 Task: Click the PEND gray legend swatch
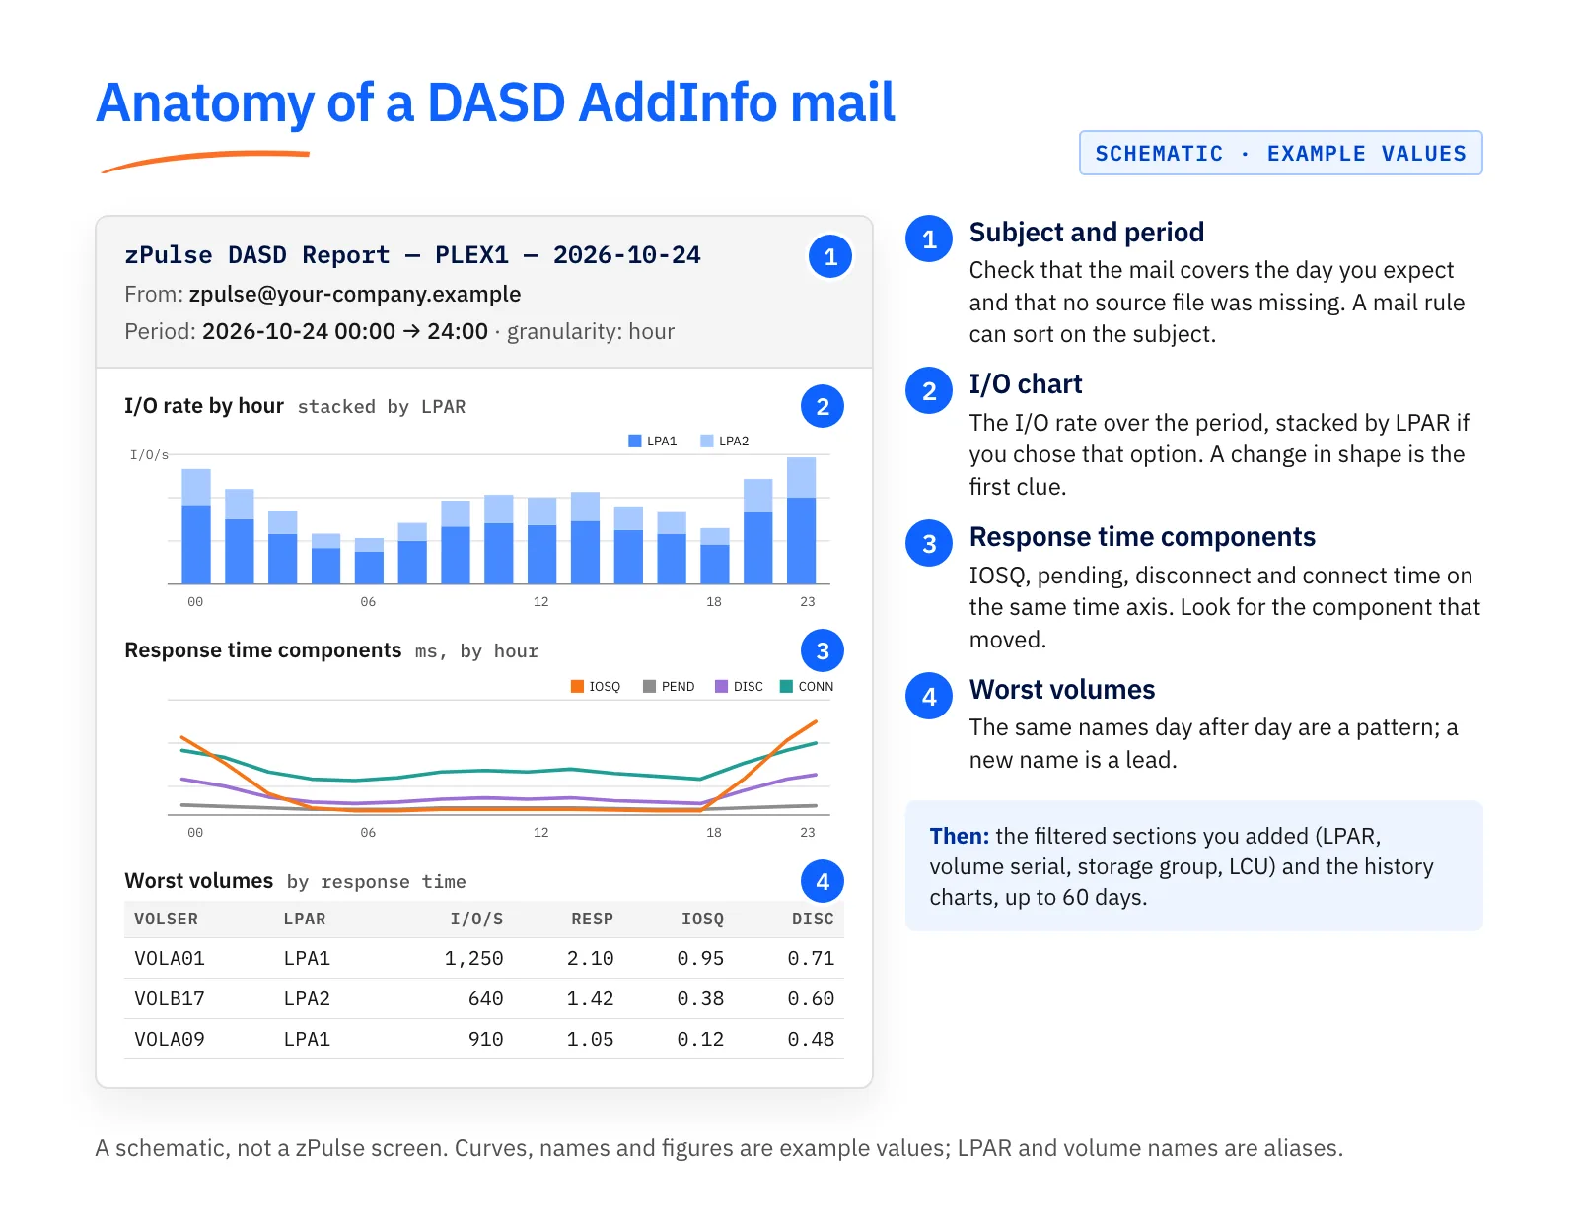(x=650, y=686)
